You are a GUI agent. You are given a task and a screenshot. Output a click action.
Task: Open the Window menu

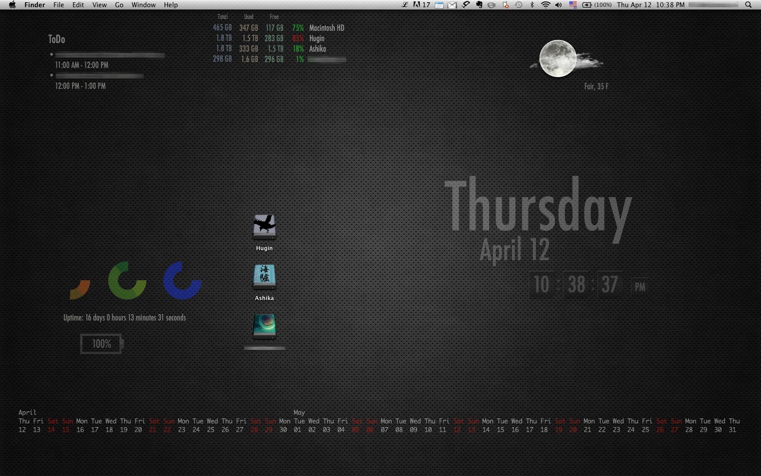click(143, 5)
